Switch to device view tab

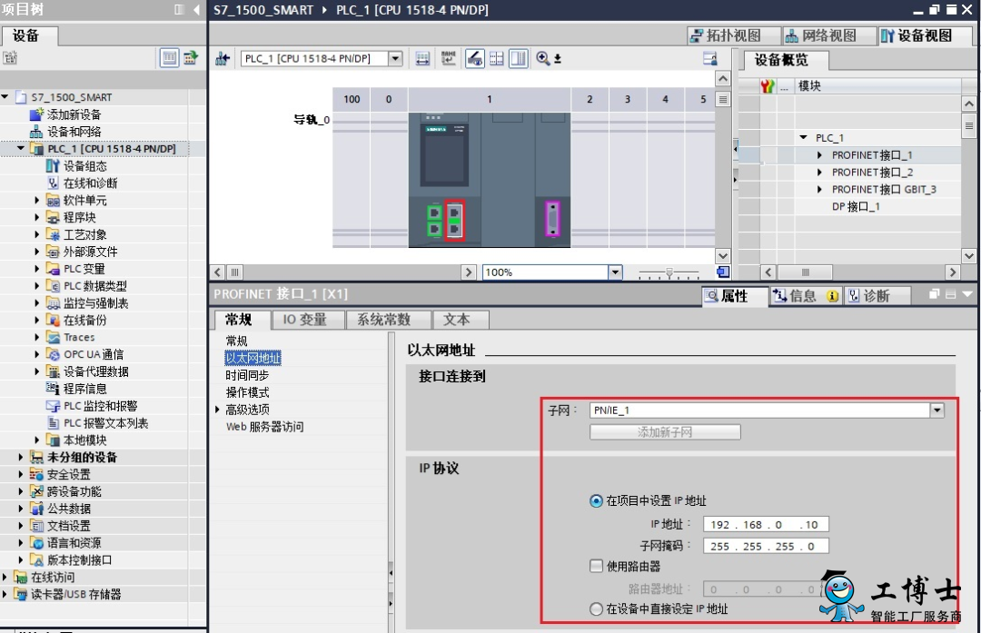[x=925, y=35]
